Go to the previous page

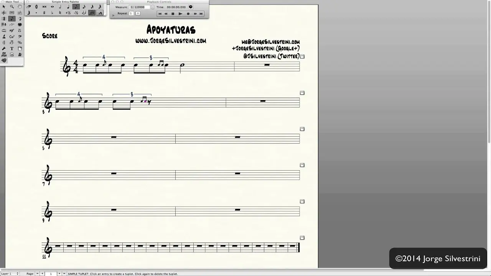42,274
